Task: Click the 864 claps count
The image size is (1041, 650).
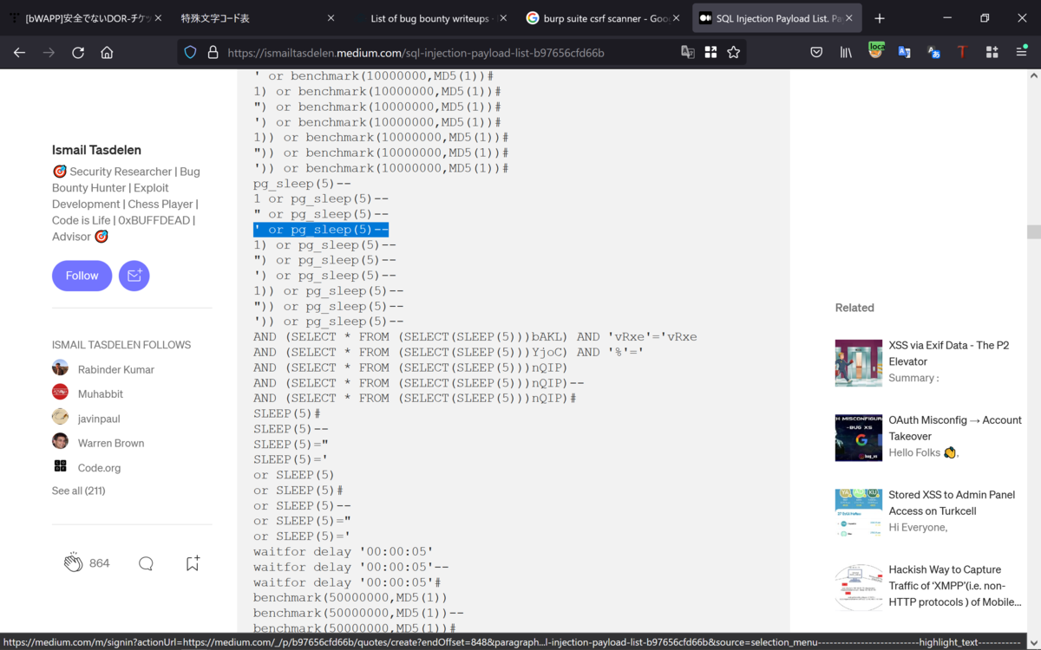Action: coord(100,563)
